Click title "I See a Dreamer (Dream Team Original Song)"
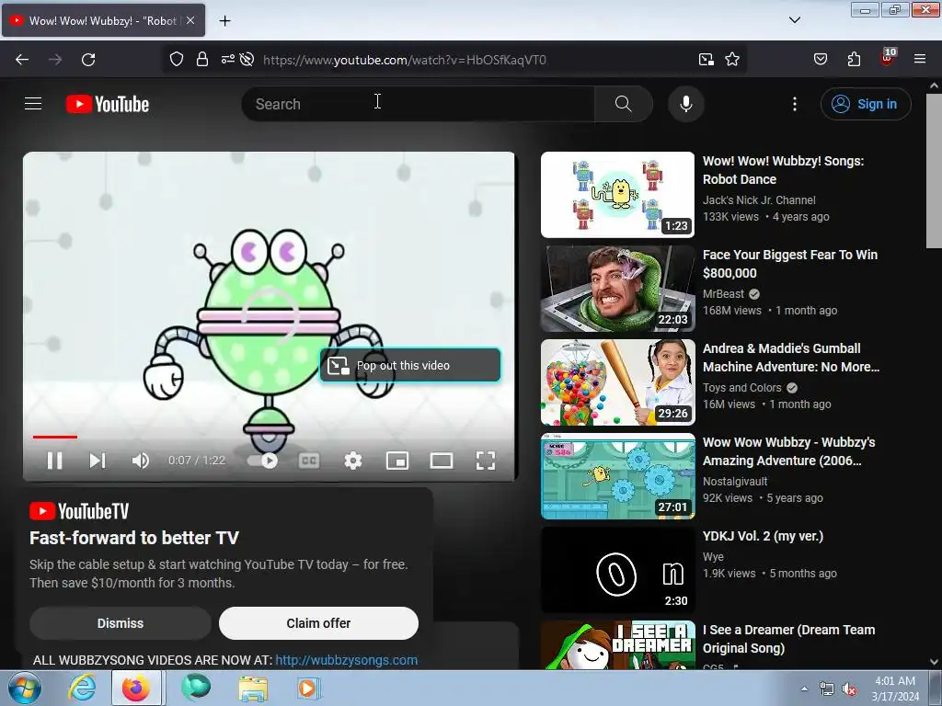The width and height of the screenshot is (942, 706). tap(788, 639)
